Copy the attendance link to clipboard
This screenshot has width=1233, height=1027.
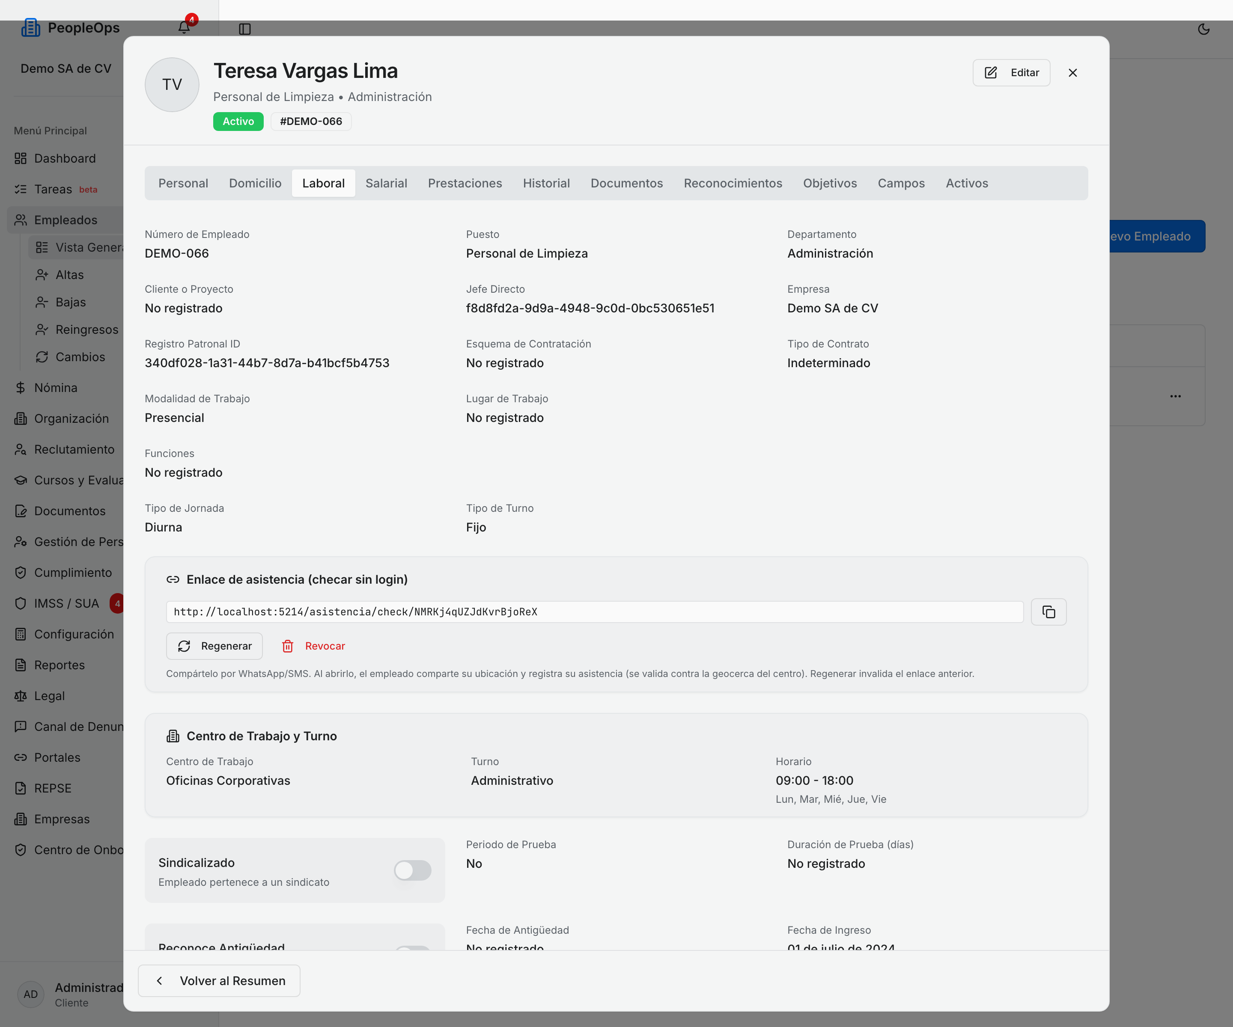coord(1048,612)
